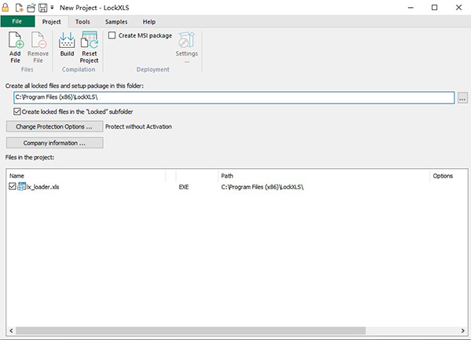Open the Samples tab
The width and height of the screenshot is (471, 340).
point(116,22)
